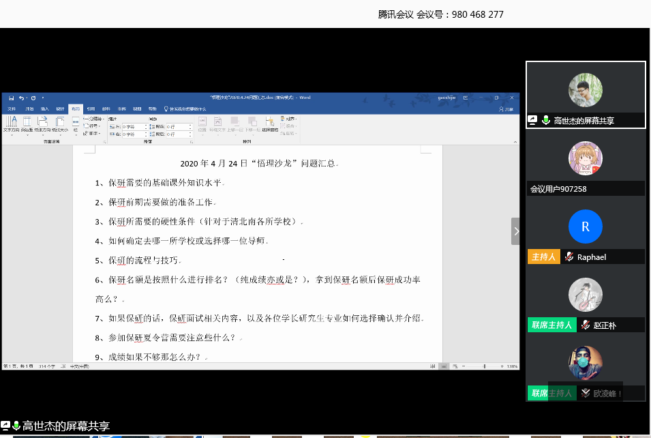The image size is (651, 438).
Task: Open the 选择窗格 selection pane
Action: click(x=270, y=124)
